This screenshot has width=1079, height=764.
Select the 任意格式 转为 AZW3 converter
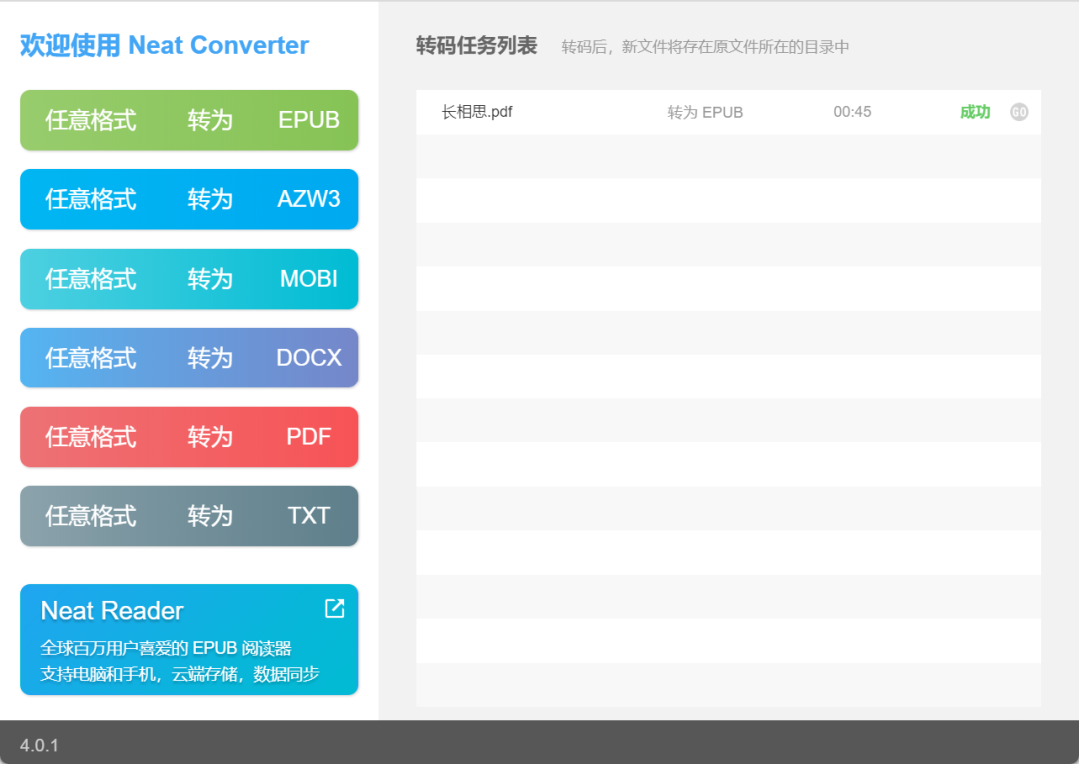click(189, 199)
